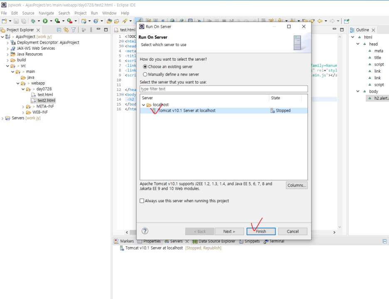The height and width of the screenshot is (299, 389).
Task: Click the Open Perspective toolbar icon
Action: click(347, 21)
